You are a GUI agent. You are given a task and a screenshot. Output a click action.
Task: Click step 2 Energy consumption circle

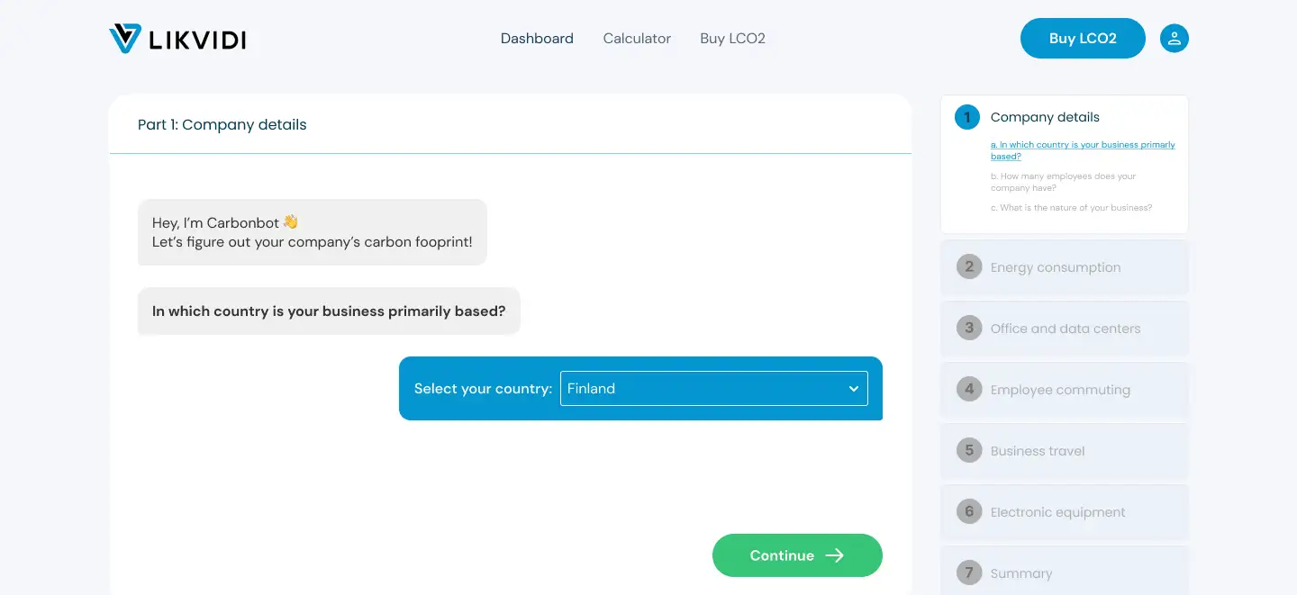point(969,266)
